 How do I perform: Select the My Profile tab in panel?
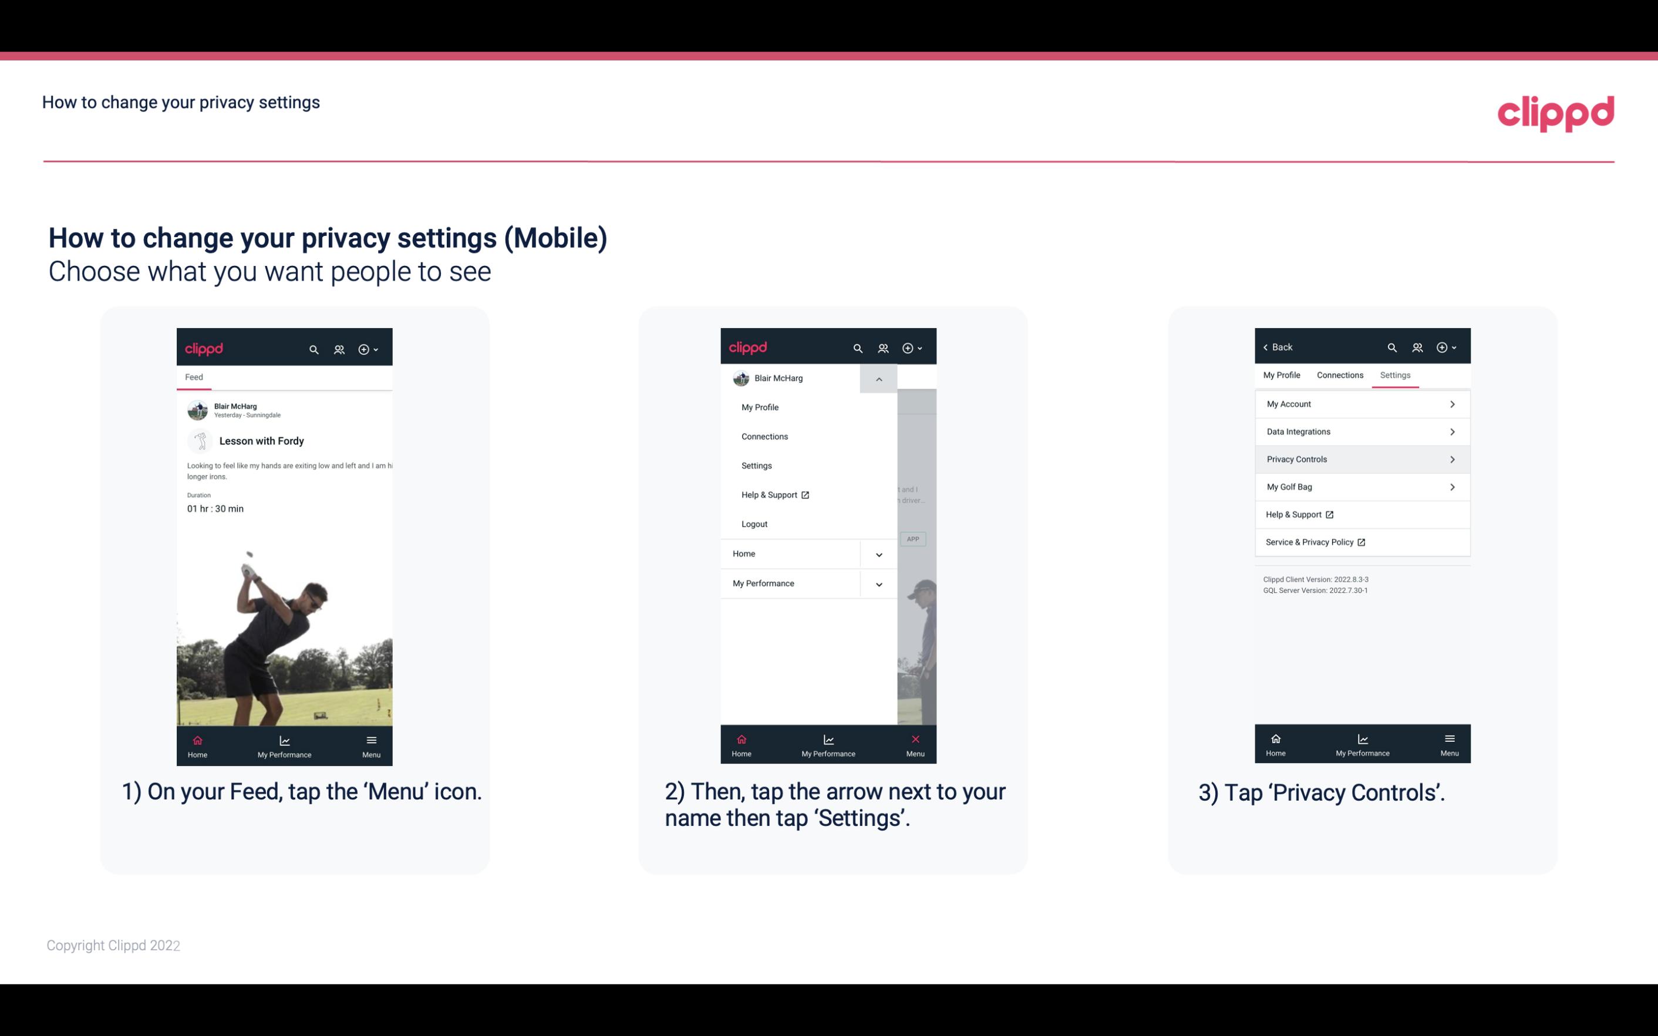pyautogui.click(x=1282, y=374)
